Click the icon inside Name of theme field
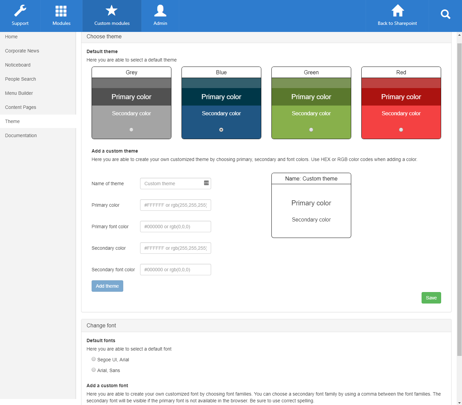 point(206,183)
